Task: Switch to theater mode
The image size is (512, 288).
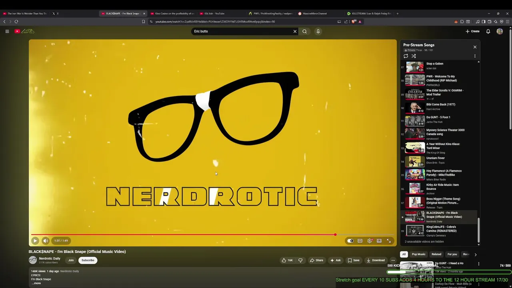Action: coord(379,241)
